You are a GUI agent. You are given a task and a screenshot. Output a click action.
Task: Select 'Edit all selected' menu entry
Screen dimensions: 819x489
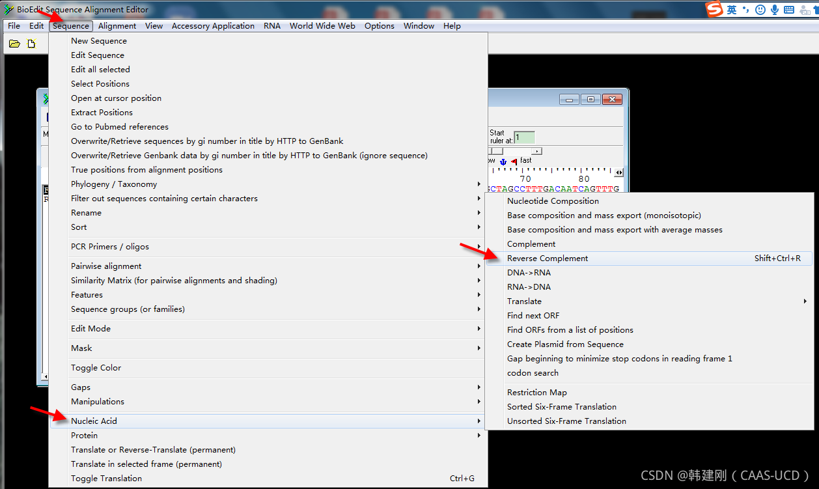(268, 70)
